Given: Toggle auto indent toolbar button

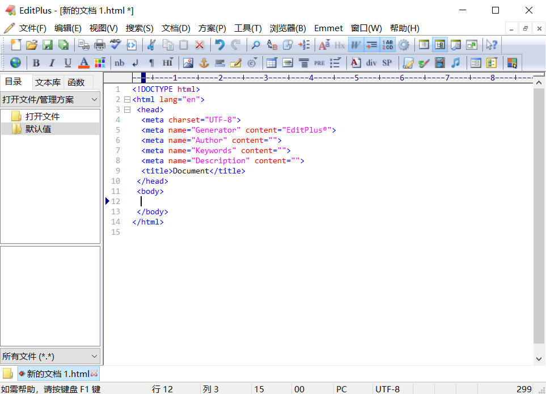Looking at the screenshot, I should click(371, 45).
